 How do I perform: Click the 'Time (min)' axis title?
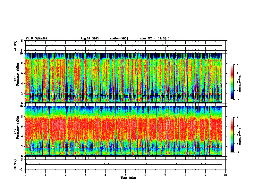(x=128, y=178)
